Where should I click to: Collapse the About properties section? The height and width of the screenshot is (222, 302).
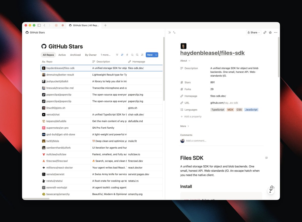coord(185,61)
